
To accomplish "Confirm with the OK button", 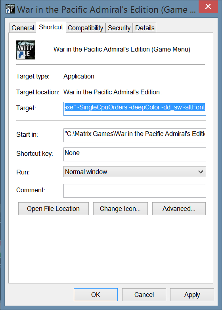I will click(x=96, y=295).
